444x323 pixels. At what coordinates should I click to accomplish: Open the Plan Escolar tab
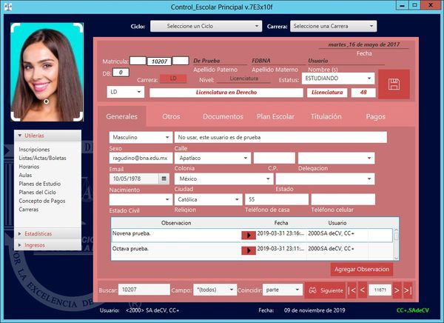click(x=275, y=116)
